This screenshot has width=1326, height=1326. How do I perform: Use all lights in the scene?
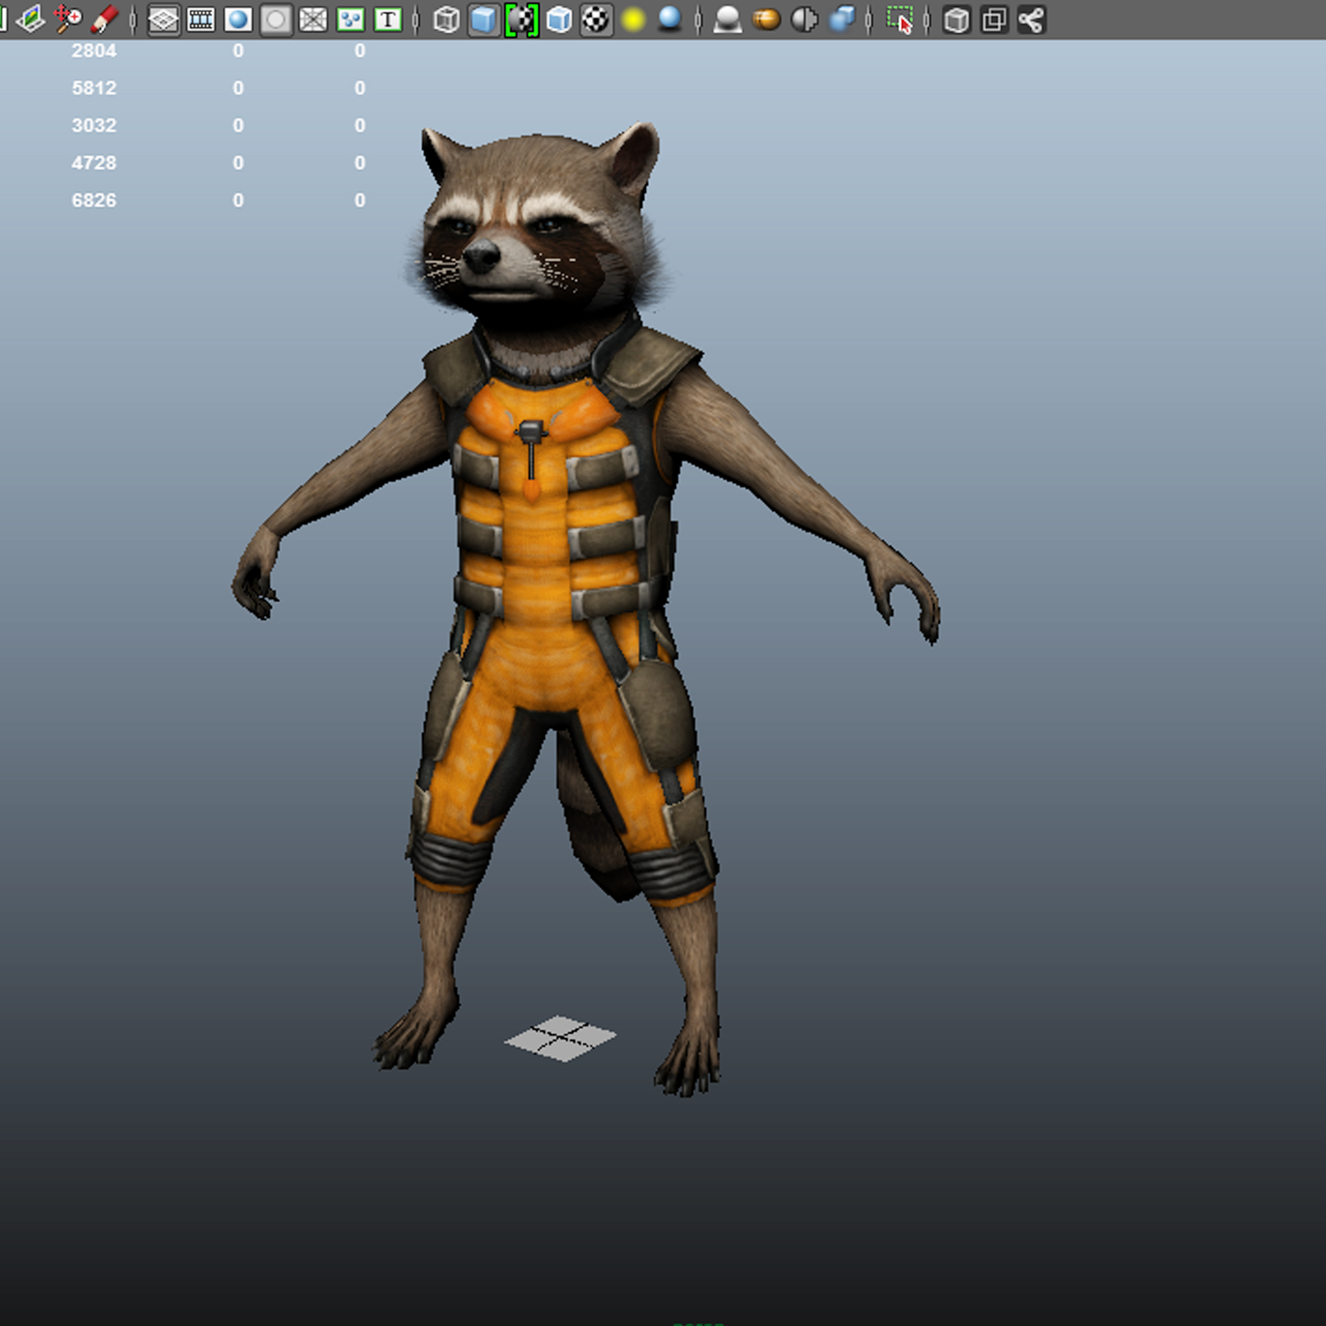click(632, 20)
